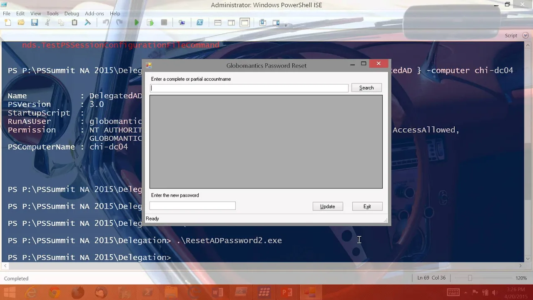This screenshot has width=533, height=300.
Task: Undo the last action in ISE
Action: [x=106, y=22]
